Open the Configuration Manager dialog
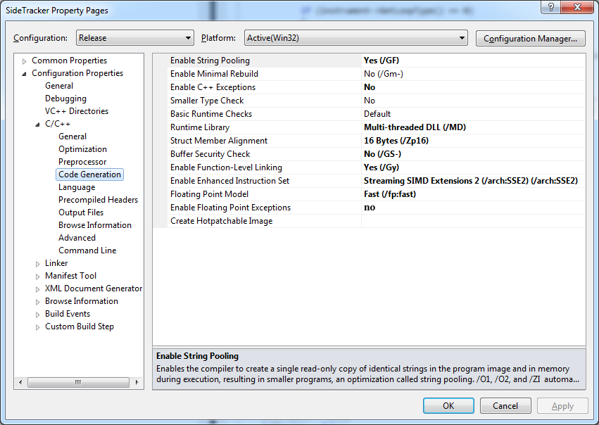This screenshot has height=425, width=599. [530, 39]
